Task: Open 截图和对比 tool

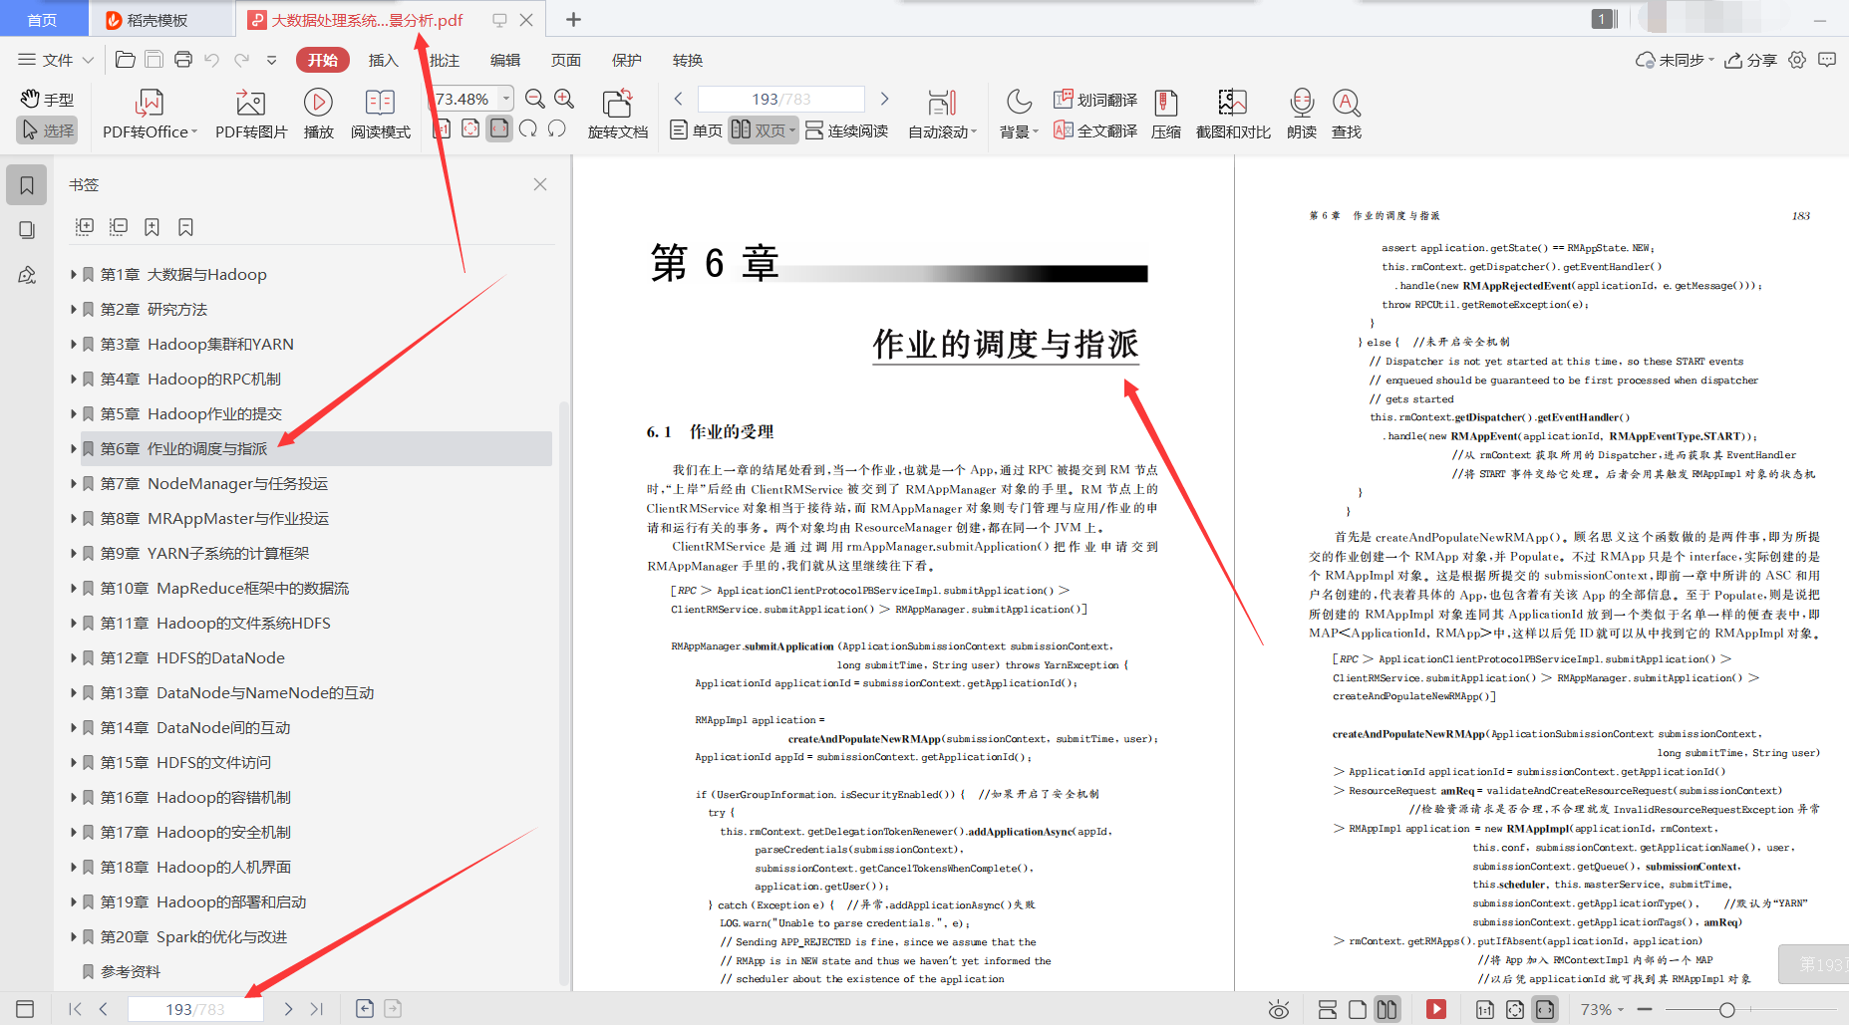Action: (1233, 115)
